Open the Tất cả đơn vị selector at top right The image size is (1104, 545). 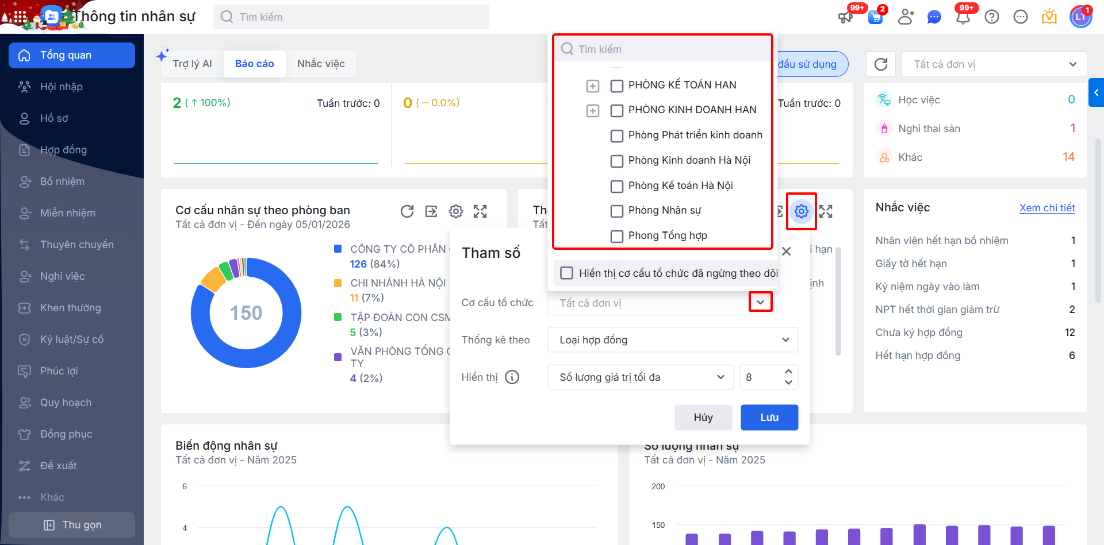click(994, 64)
